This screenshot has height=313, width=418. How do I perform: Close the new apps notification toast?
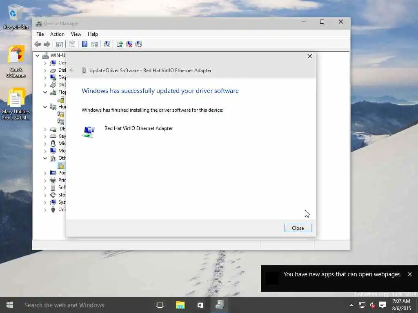[x=410, y=274]
